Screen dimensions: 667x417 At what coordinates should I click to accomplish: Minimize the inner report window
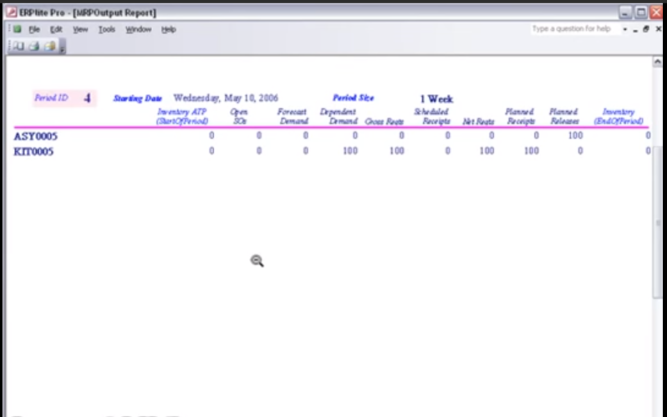coord(636,29)
